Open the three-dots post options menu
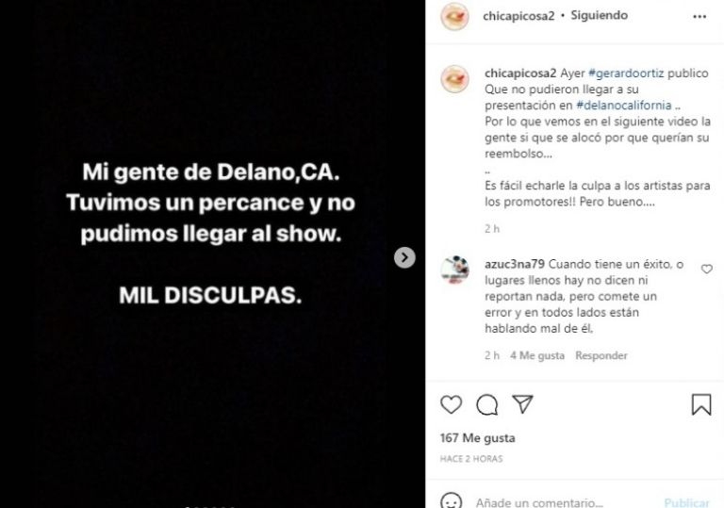Screen dimensions: 724x508 (x=699, y=17)
